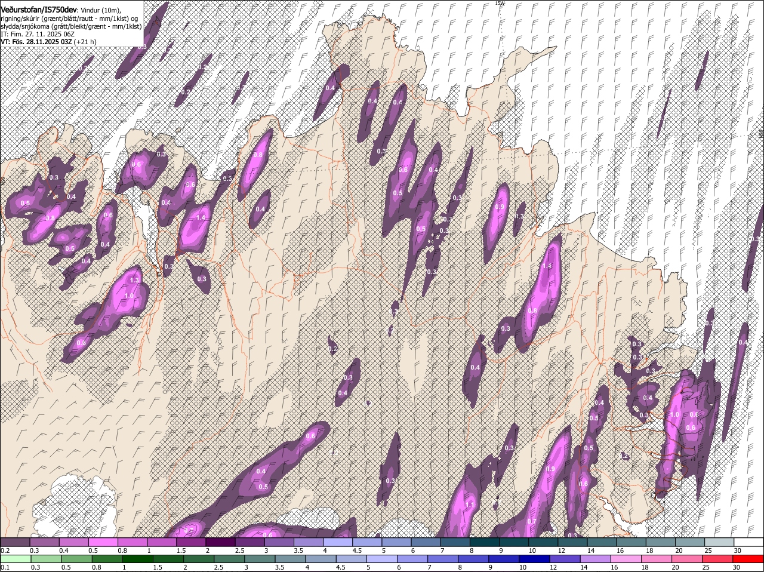Click the lavender swatch labeled 4.5 in top legend
This screenshot has width=764, height=572.
366,542
